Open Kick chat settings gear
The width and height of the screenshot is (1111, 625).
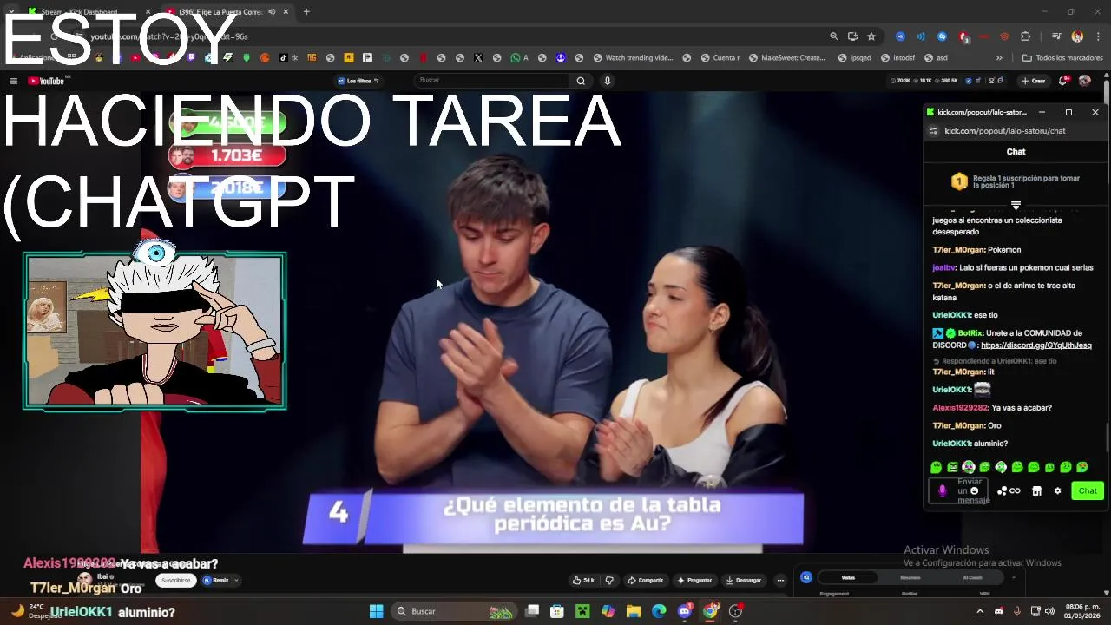click(x=1057, y=490)
